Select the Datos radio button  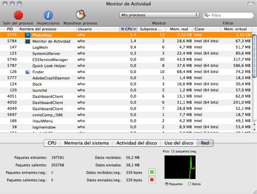click(x=190, y=184)
